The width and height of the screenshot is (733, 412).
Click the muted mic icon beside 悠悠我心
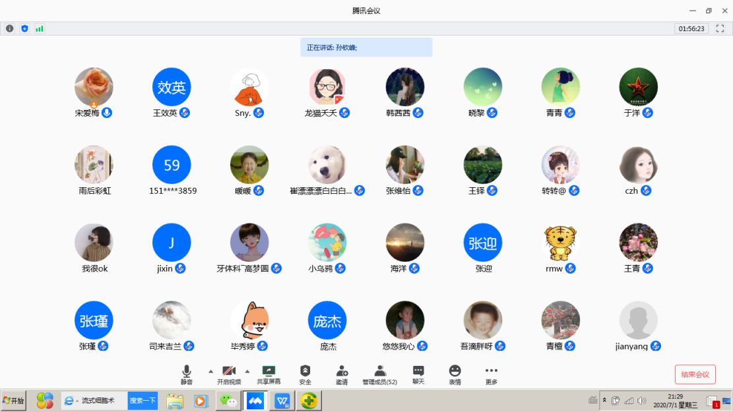(x=422, y=346)
